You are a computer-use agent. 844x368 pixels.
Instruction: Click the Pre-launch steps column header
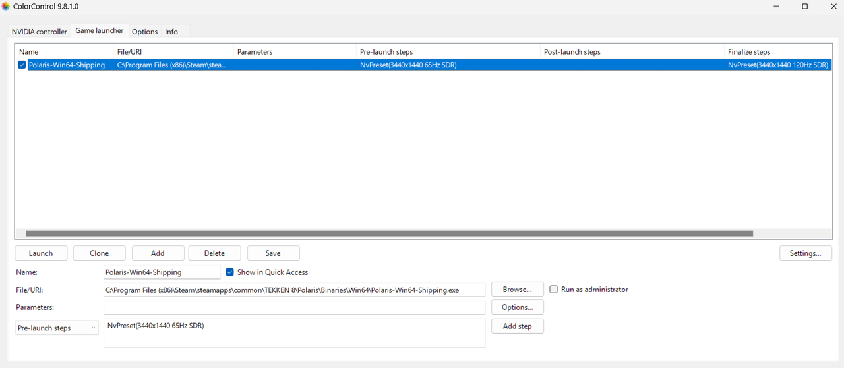pos(448,51)
